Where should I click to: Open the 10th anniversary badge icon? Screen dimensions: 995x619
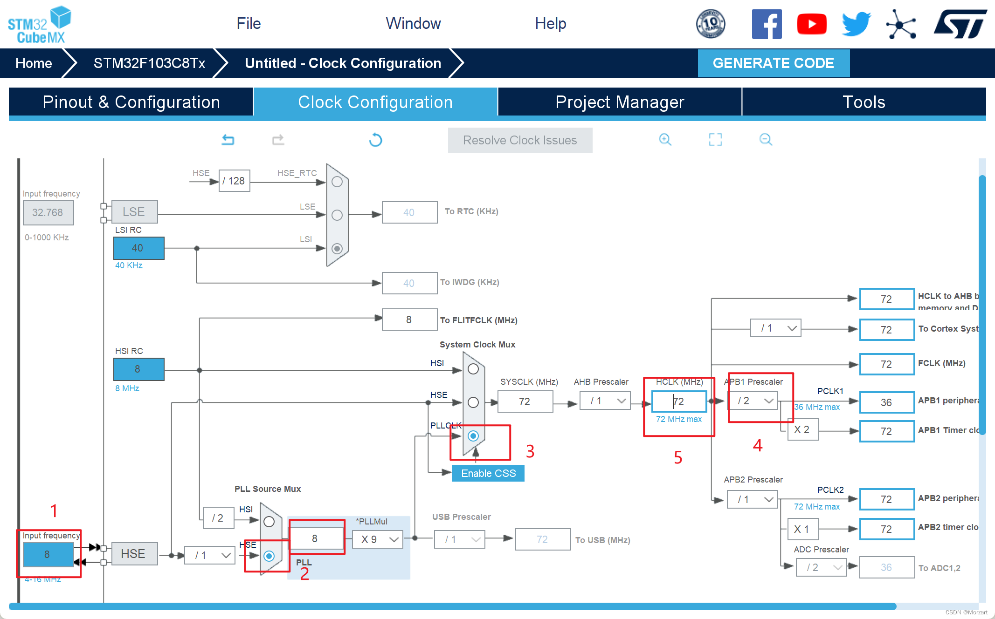[x=711, y=24]
